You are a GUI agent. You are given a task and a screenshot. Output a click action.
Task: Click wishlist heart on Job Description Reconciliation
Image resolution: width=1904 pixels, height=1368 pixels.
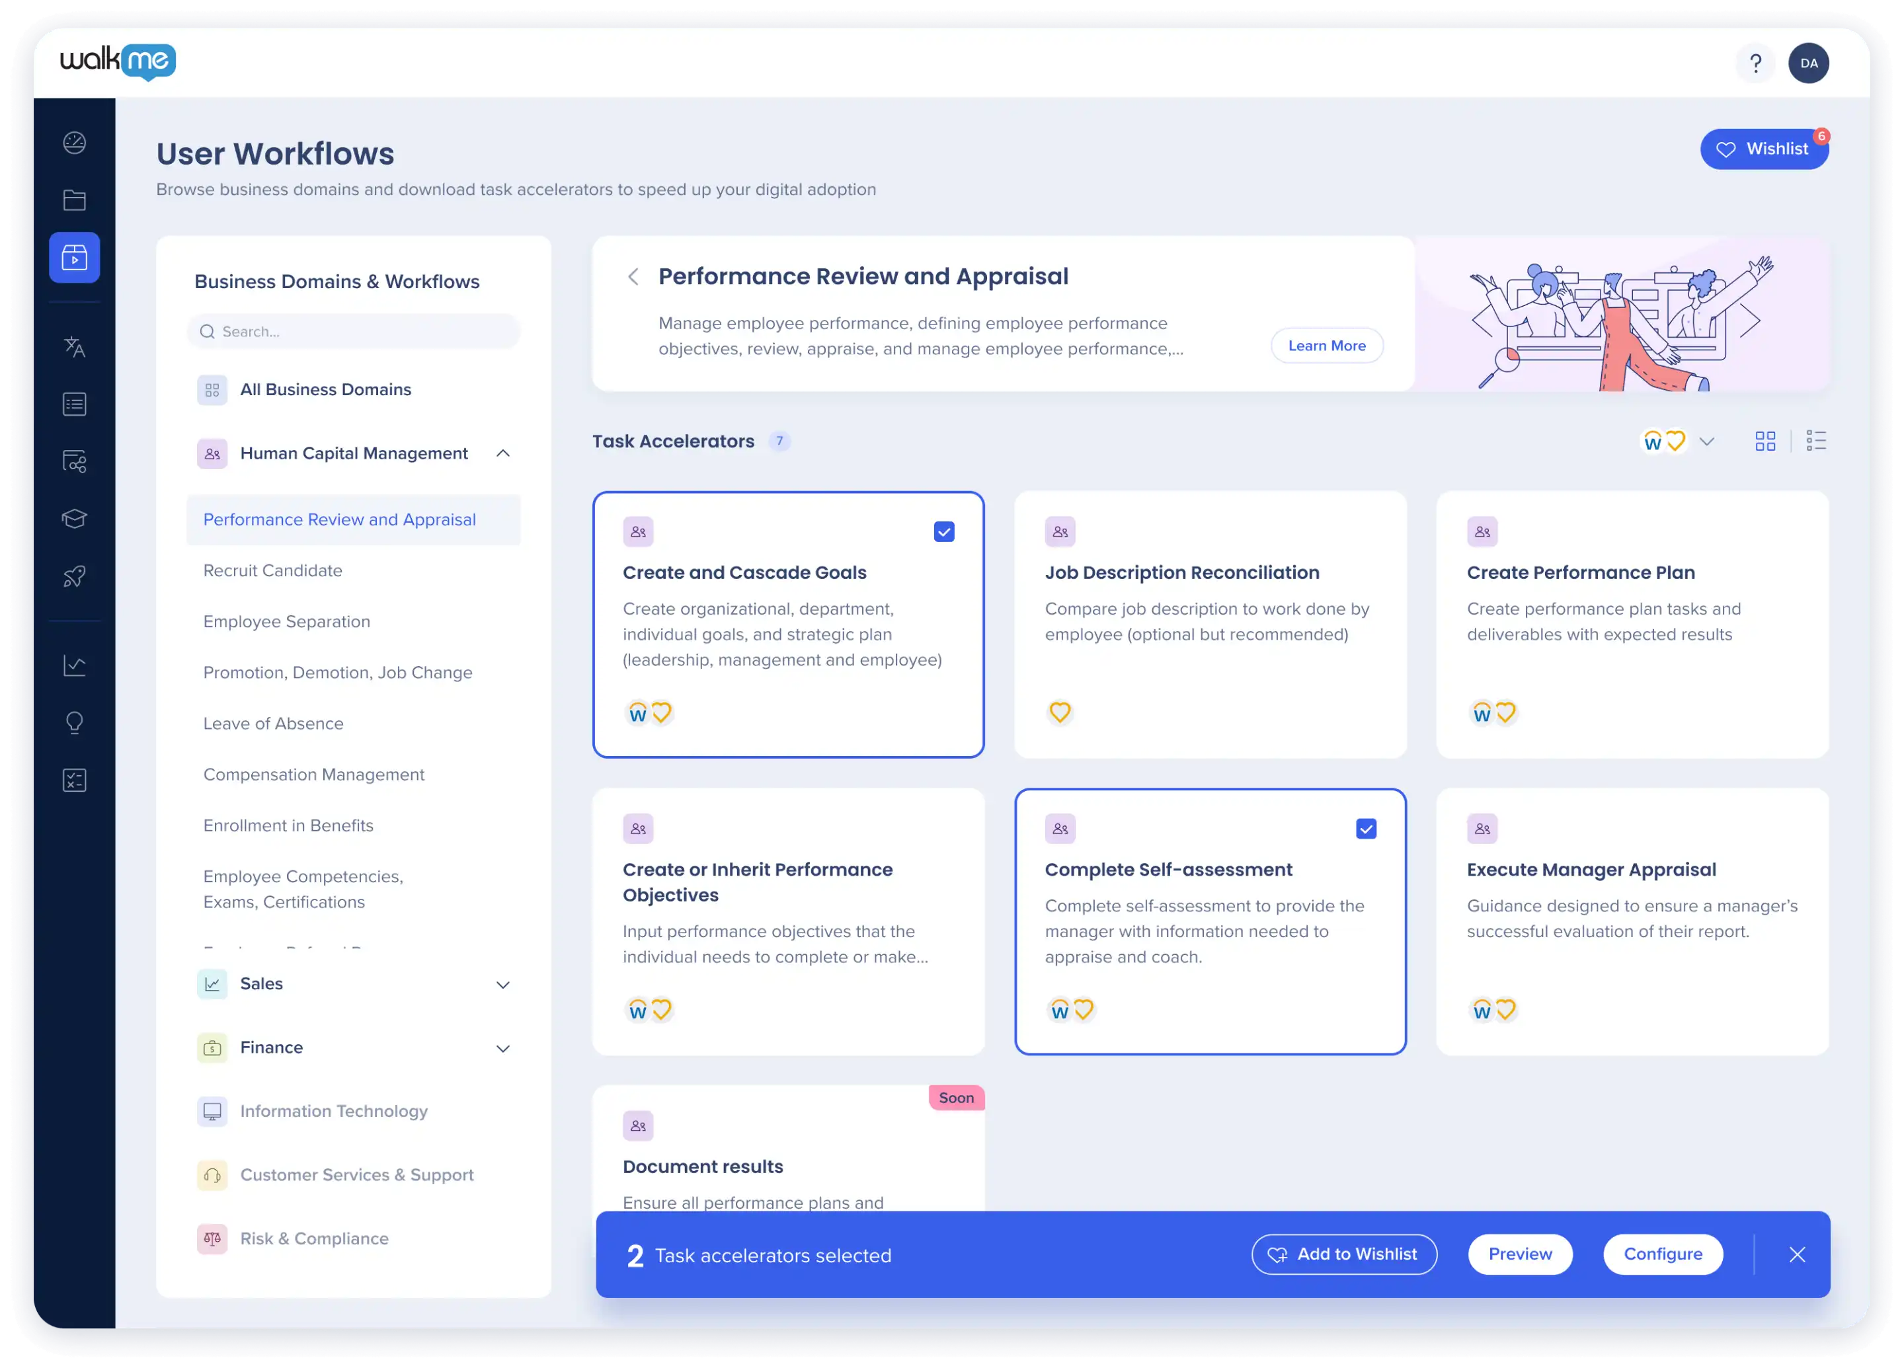1060,712
